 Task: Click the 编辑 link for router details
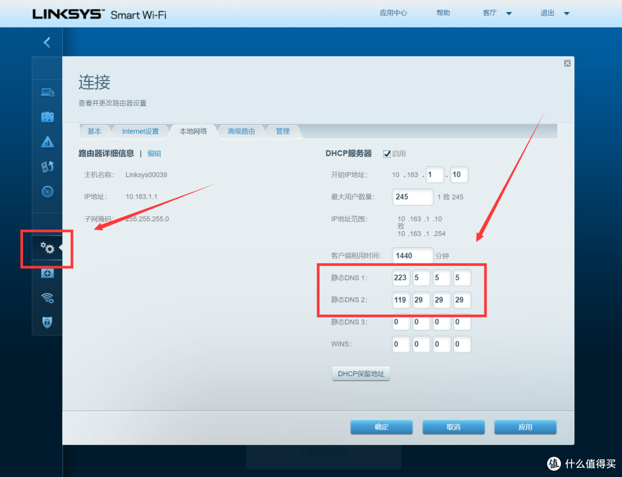pyautogui.click(x=154, y=153)
